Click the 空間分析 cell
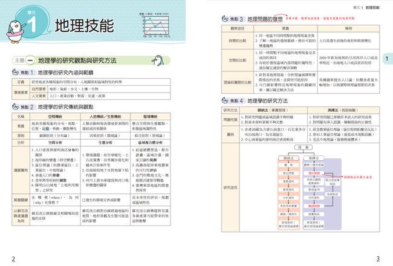The width and height of the screenshot is (393, 266). click(x=55, y=143)
